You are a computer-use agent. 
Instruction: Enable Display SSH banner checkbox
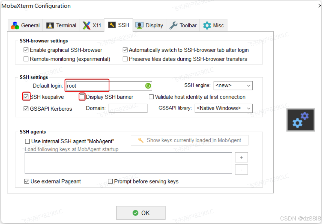[82, 97]
